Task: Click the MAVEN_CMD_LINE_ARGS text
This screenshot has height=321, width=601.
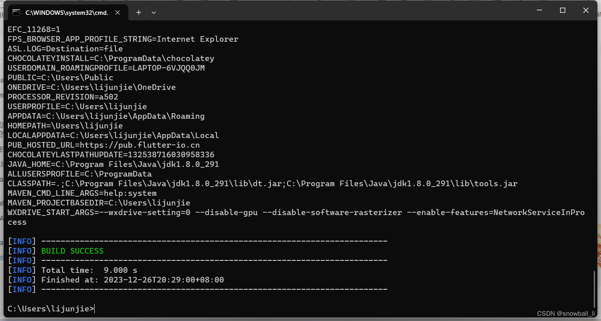Action: [82, 193]
